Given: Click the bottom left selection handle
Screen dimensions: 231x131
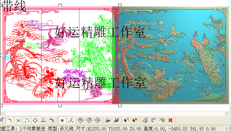Looking at the screenshot, I should click(1, 105).
